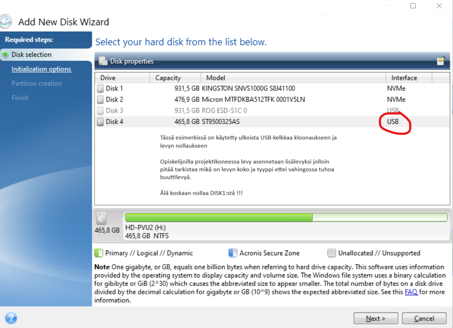Open the FAQ link in the note
The height and width of the screenshot is (328, 453).
tap(411, 292)
